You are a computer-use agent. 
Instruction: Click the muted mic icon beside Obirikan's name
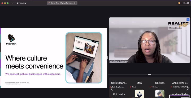[151, 87]
